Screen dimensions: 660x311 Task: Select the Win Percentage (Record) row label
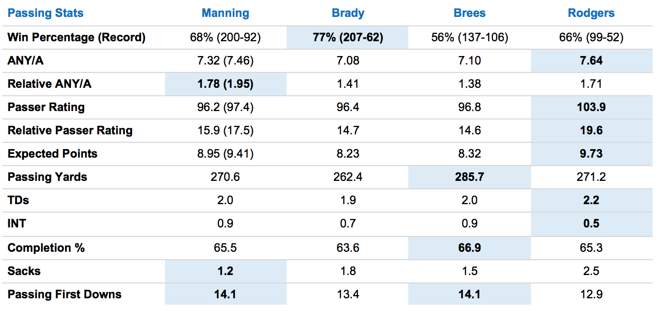click(x=76, y=38)
